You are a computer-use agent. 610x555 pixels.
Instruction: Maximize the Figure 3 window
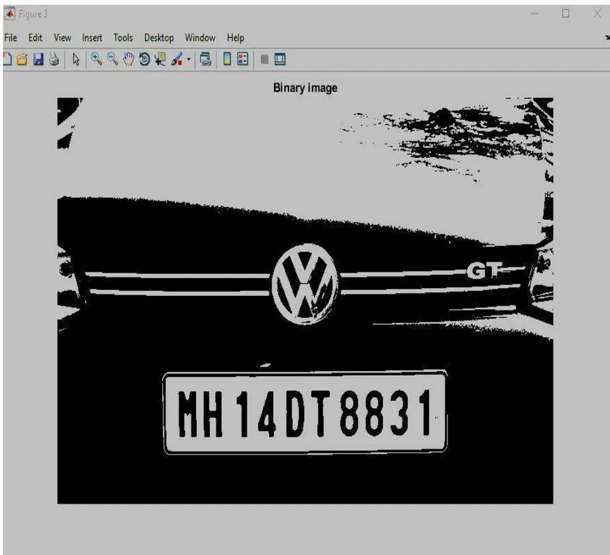566,13
